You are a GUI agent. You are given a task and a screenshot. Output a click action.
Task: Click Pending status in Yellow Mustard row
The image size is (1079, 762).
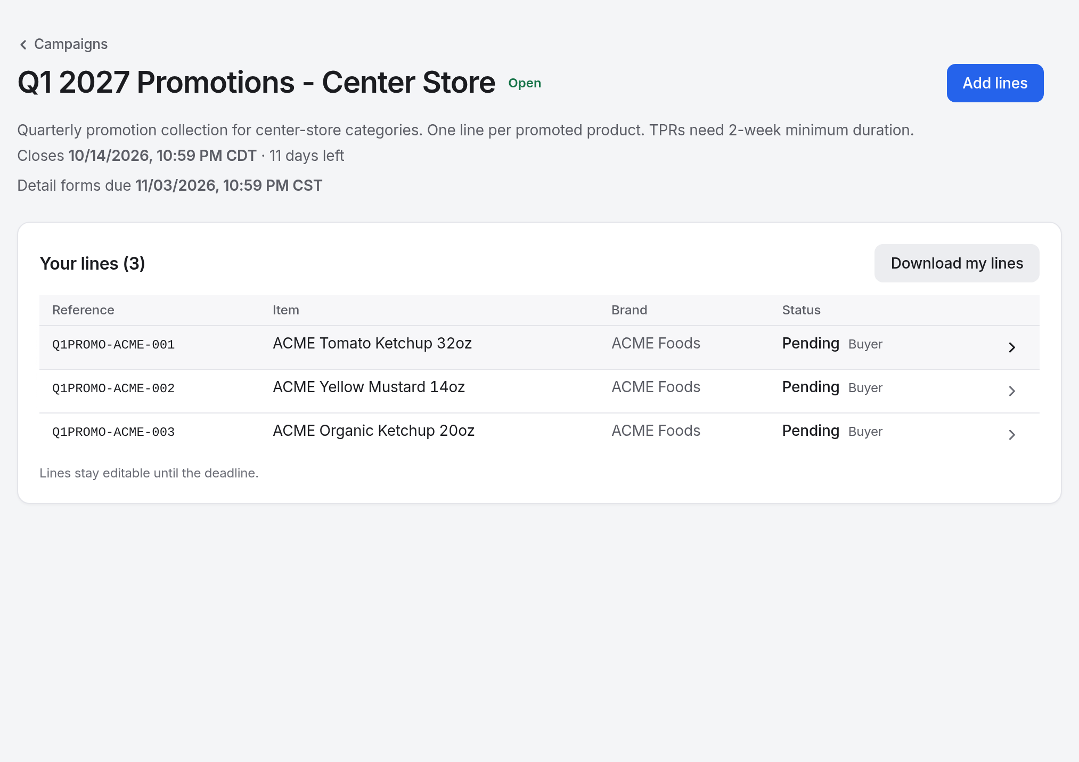[811, 387]
